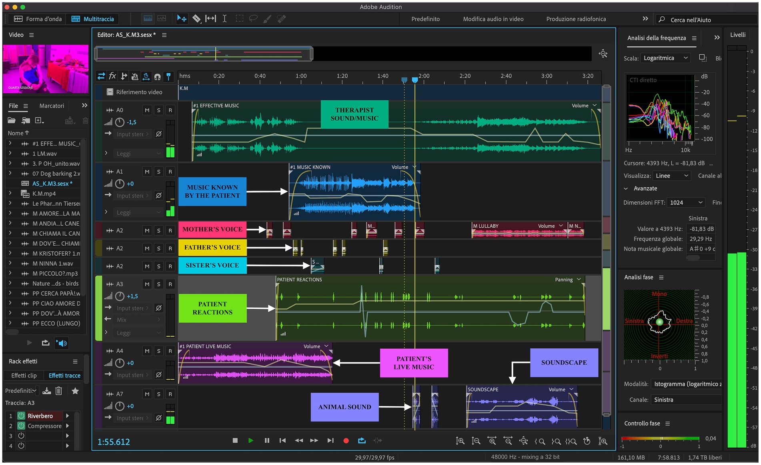Open the Editor panel hamburger menu

pos(164,35)
